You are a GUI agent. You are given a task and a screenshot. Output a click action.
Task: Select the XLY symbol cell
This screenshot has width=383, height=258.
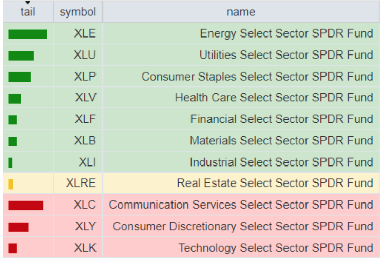pyautogui.click(x=85, y=227)
